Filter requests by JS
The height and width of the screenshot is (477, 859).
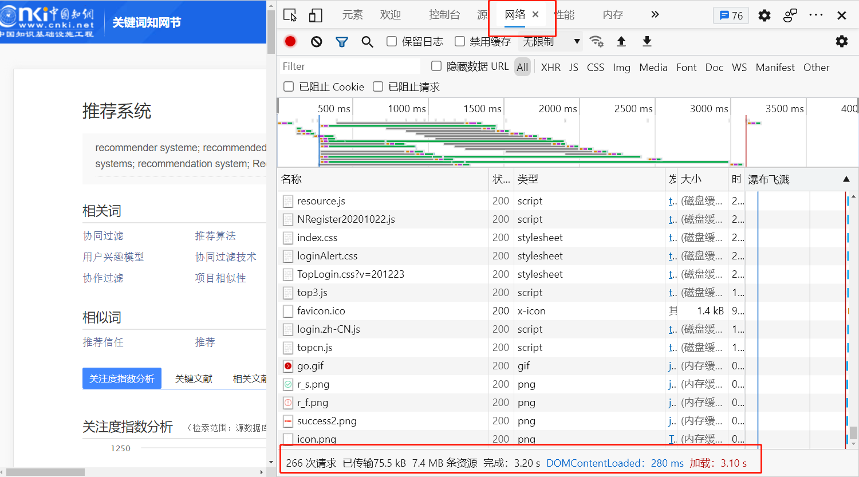(573, 67)
